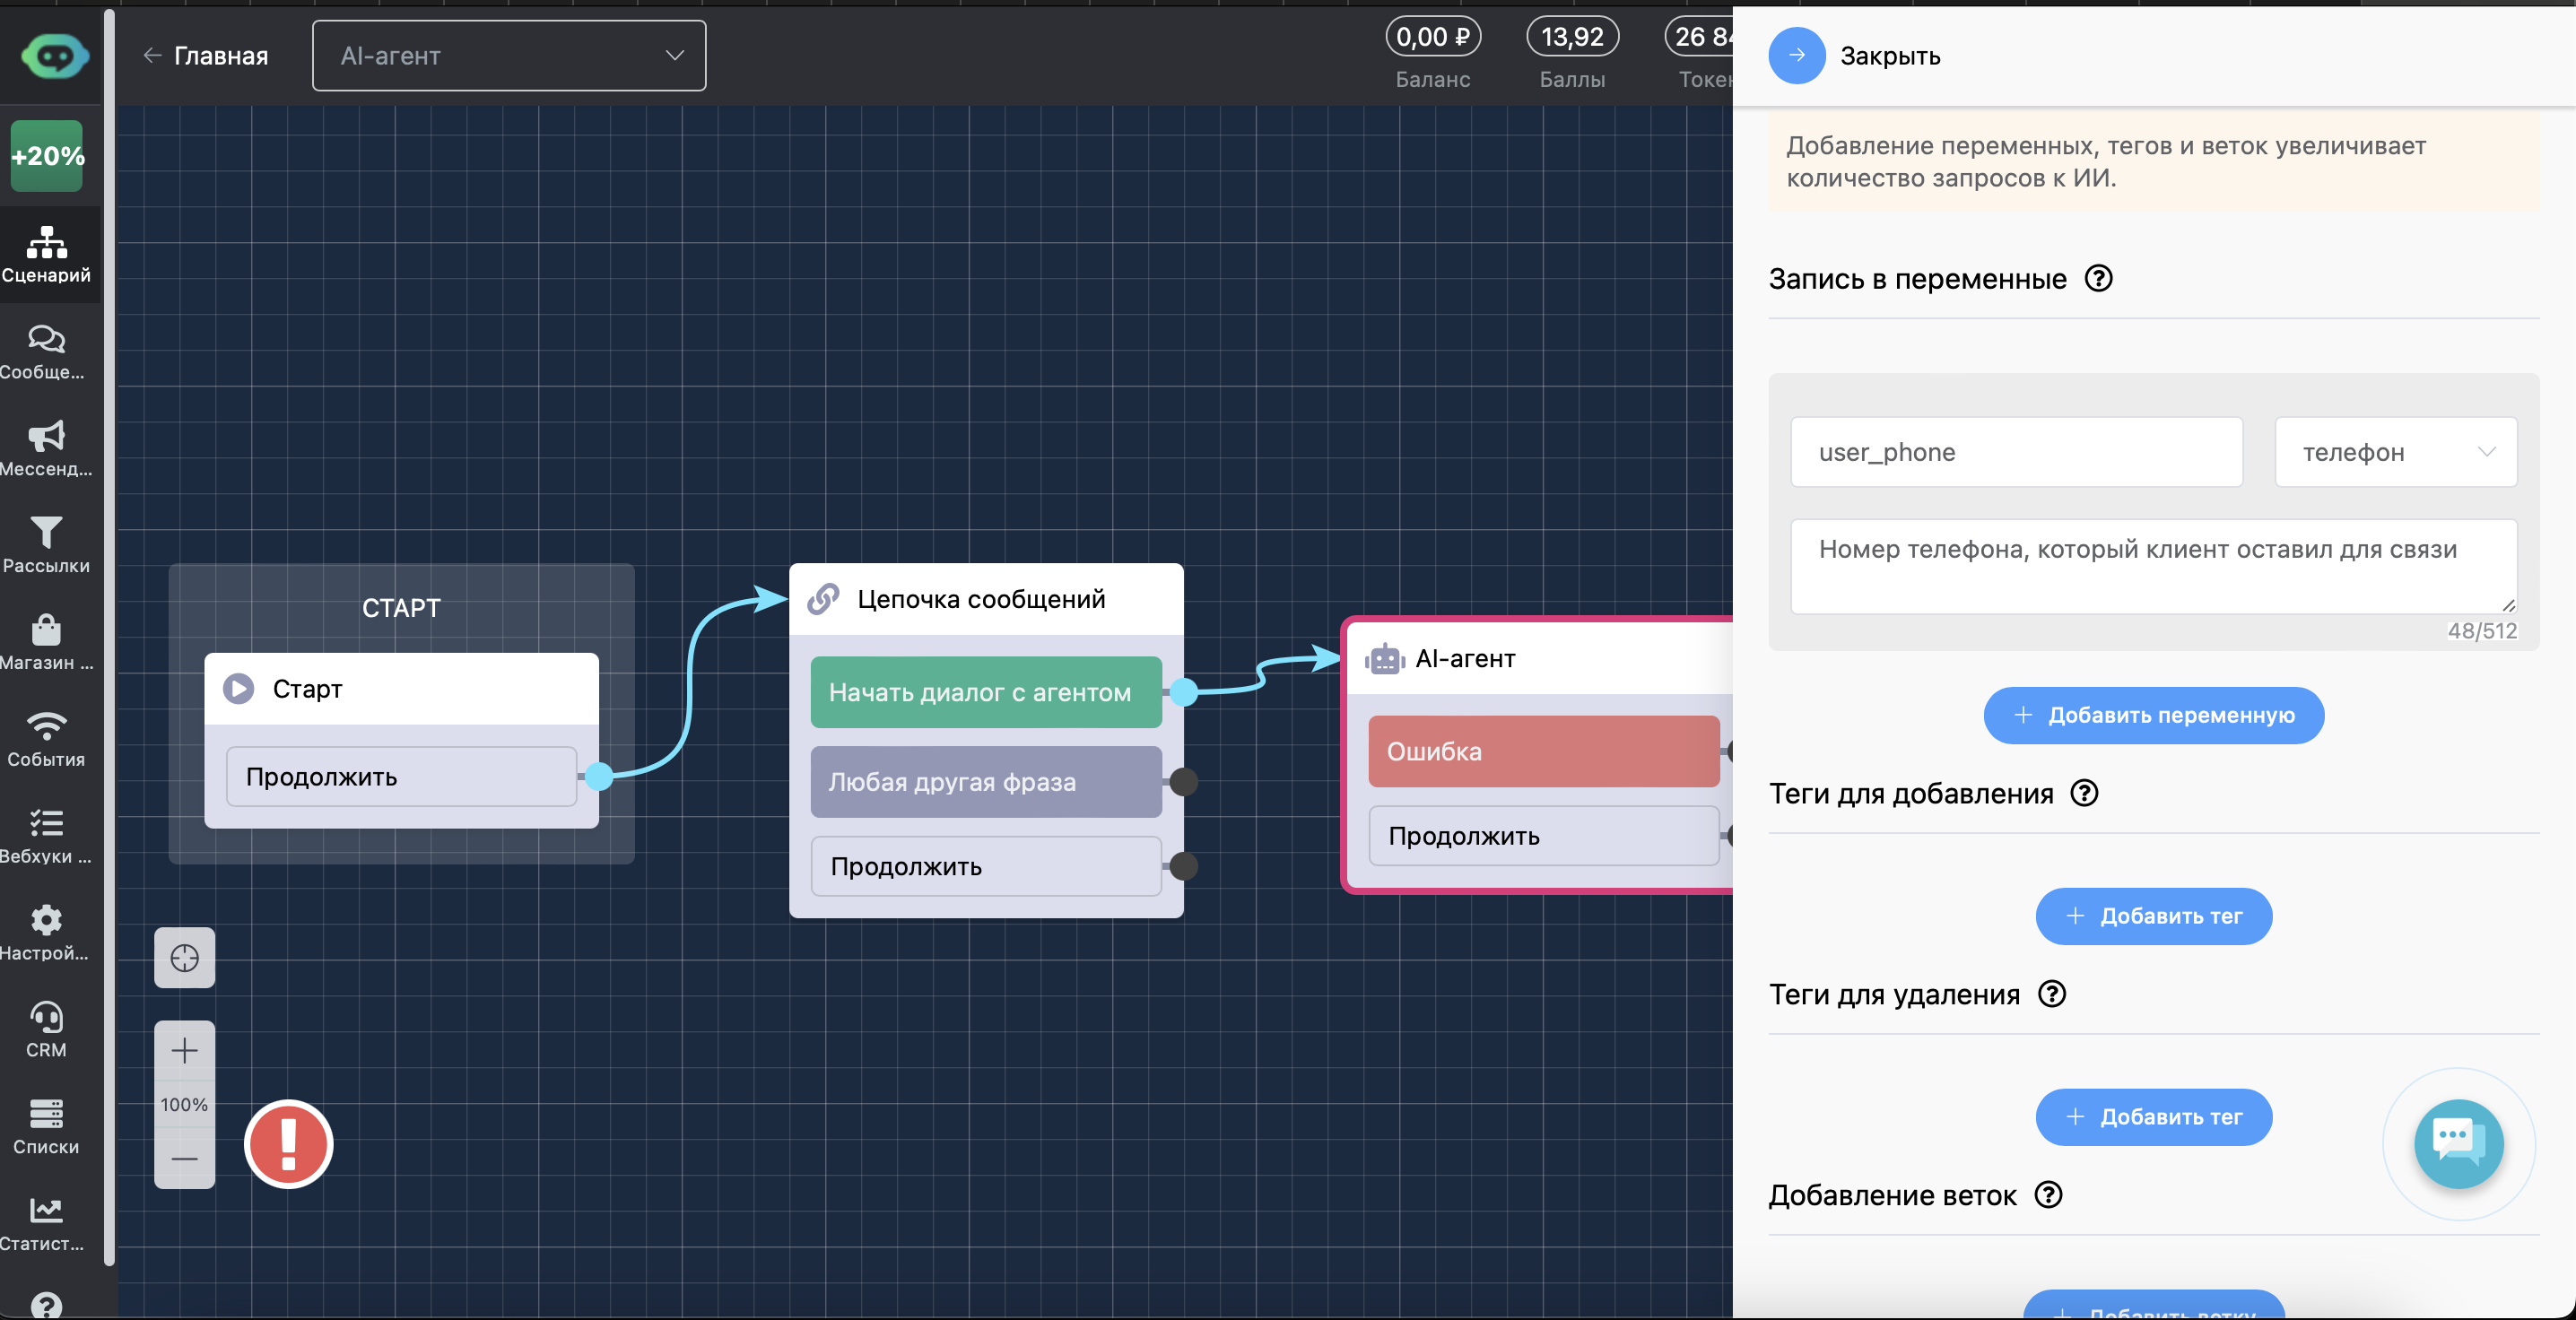Click the 13,92 Баллы indicator

tap(1572, 37)
